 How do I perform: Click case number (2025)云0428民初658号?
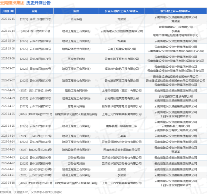click(36, 98)
